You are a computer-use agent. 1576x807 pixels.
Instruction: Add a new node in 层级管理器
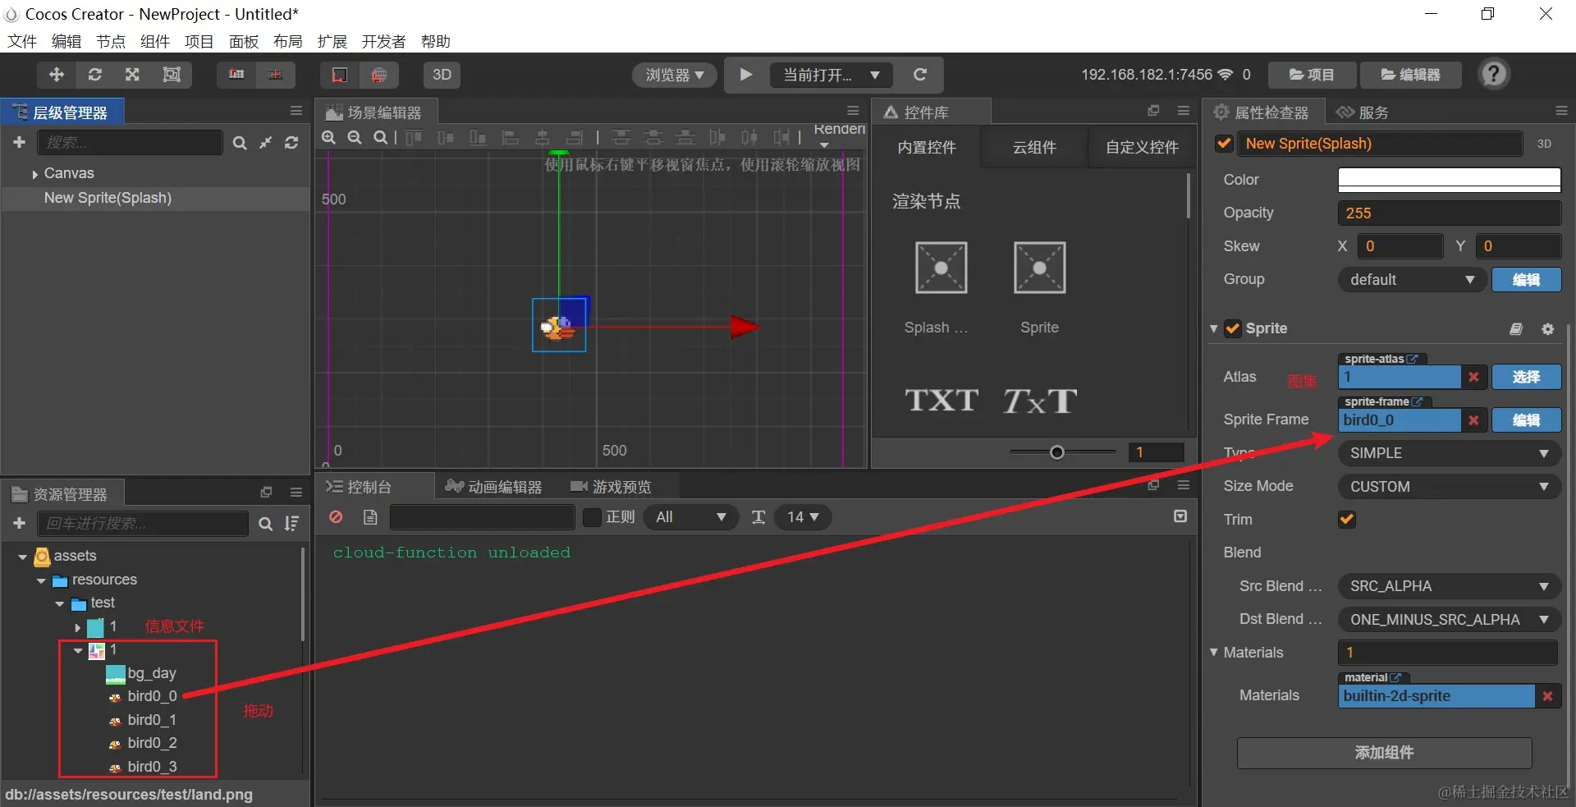[20, 142]
